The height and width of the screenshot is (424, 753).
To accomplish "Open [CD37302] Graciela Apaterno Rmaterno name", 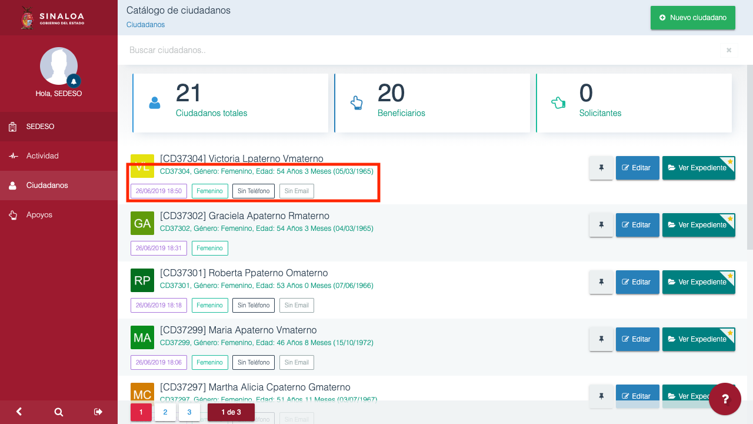I will tap(245, 216).
